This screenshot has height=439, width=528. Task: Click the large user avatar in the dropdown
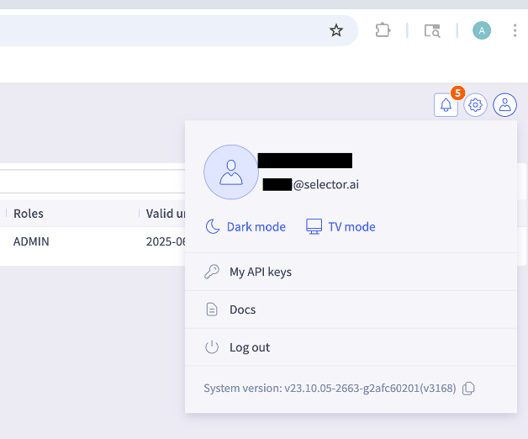pos(231,172)
